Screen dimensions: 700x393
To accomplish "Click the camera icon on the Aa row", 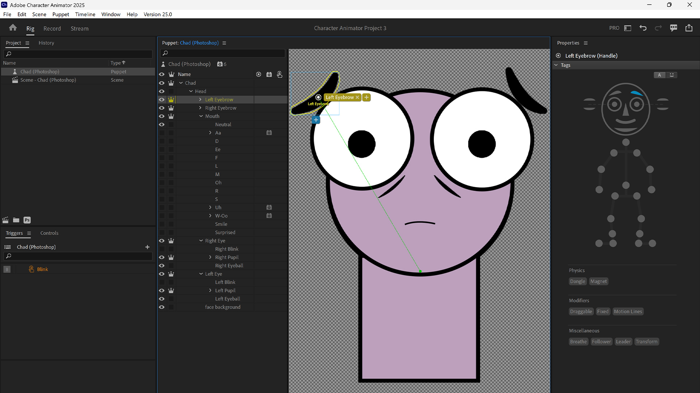I will [x=269, y=133].
